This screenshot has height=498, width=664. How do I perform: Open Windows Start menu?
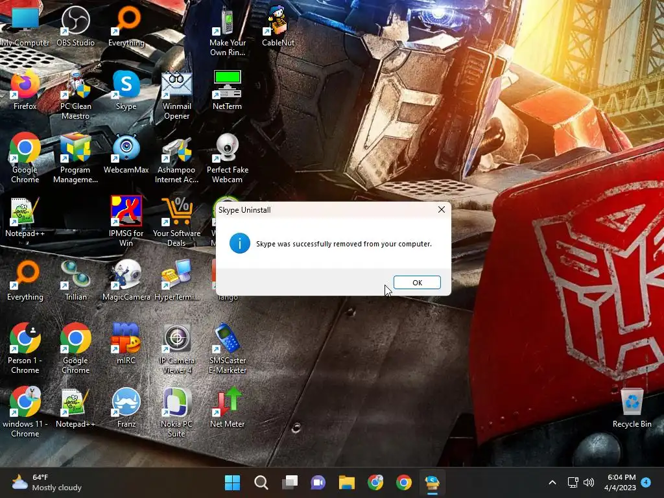coord(232,482)
